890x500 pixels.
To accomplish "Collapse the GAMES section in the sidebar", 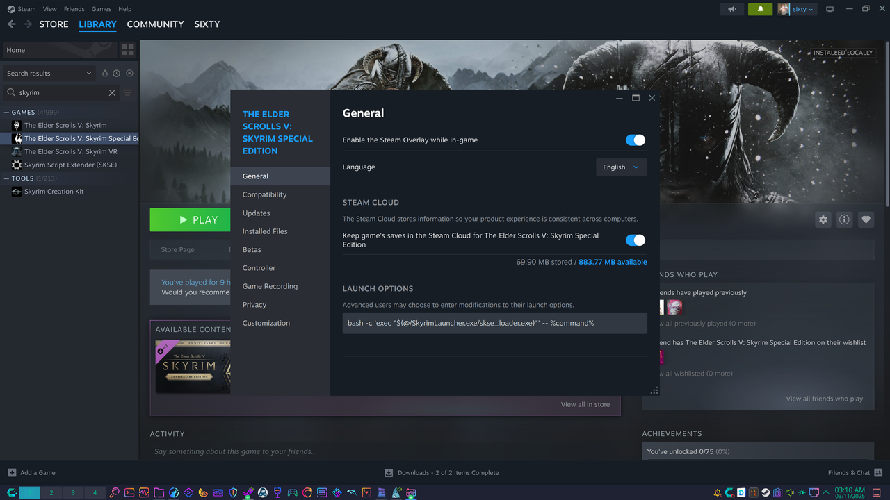I will coord(6,112).
